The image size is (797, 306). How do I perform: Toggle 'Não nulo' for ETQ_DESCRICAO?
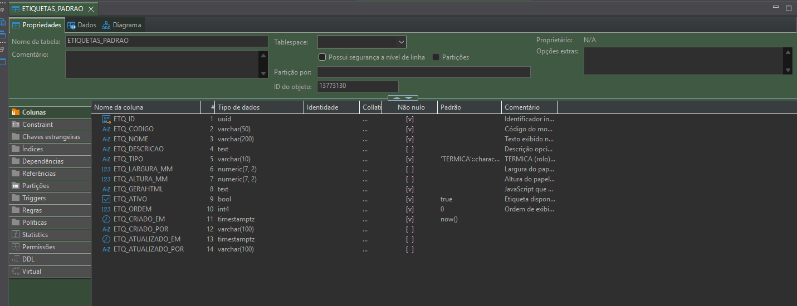[x=410, y=149]
